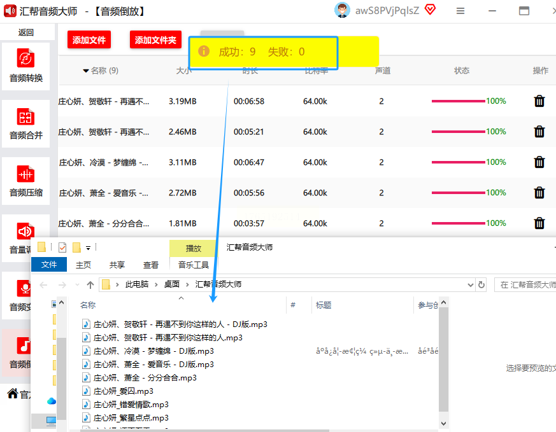Switch to the 查看 ribbon tab
This screenshot has width=556, height=432.
click(151, 265)
